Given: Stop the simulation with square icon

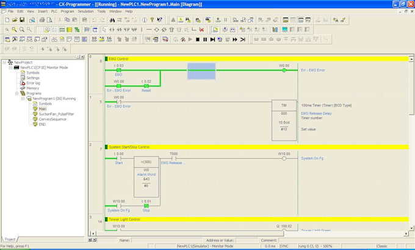Looking at the screenshot, I should coord(198,40).
